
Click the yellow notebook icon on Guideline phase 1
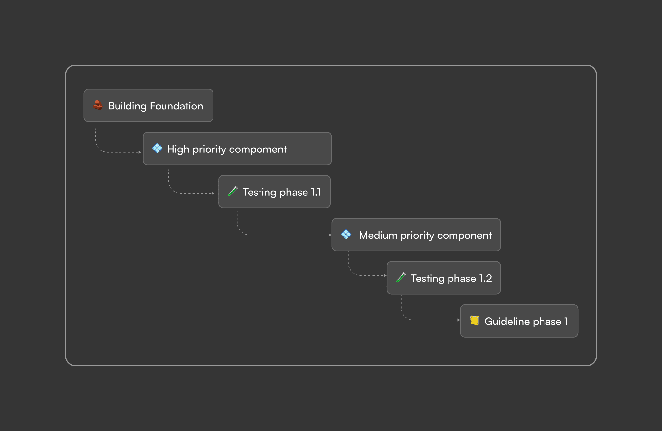click(x=474, y=321)
